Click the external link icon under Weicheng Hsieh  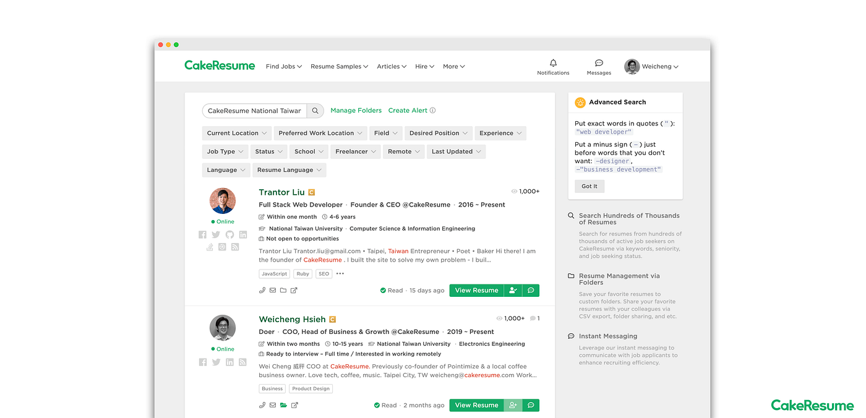pyautogui.click(x=294, y=406)
